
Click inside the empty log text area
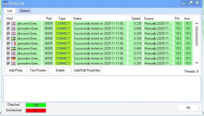tap(102, 88)
